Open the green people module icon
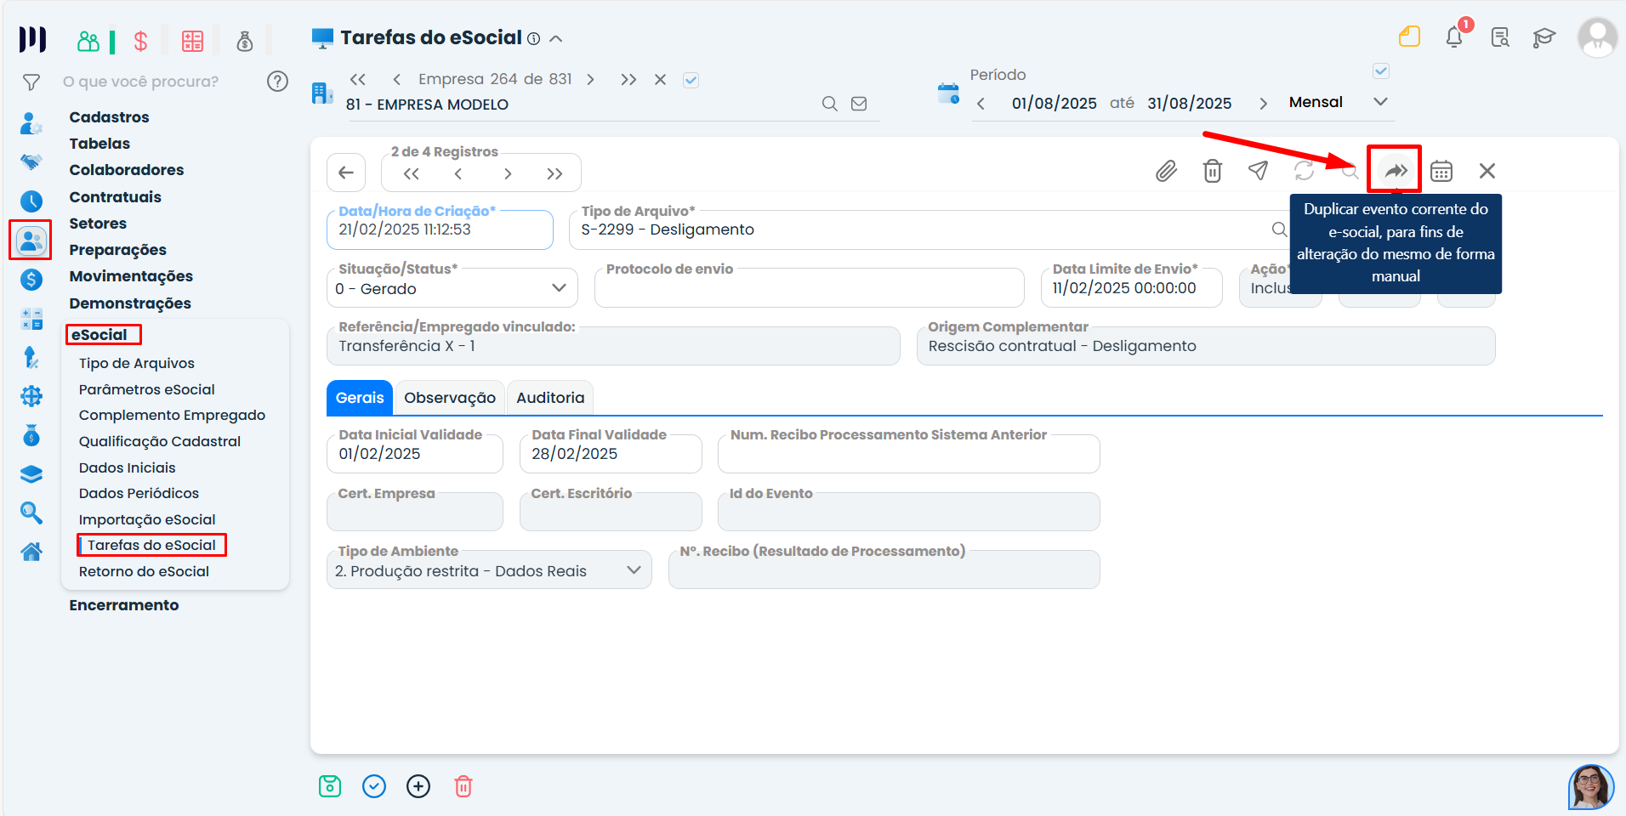1626x816 pixels. click(88, 41)
